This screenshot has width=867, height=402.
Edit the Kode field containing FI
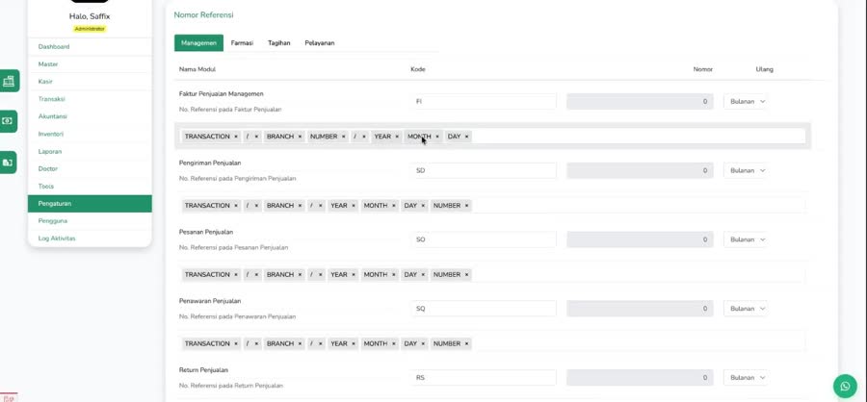(484, 102)
